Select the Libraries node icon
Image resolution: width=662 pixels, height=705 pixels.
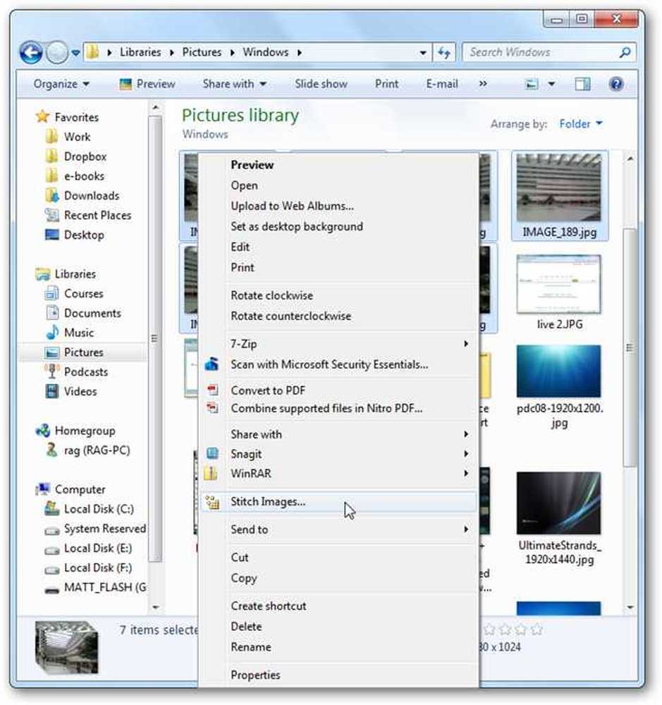pos(42,274)
